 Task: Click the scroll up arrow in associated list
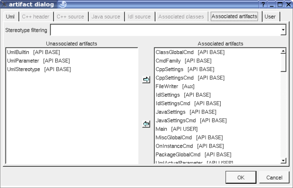coord(283,51)
